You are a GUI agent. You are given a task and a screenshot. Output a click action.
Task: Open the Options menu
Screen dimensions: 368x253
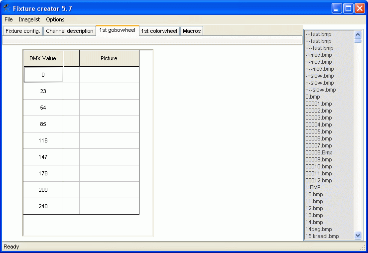coord(55,19)
